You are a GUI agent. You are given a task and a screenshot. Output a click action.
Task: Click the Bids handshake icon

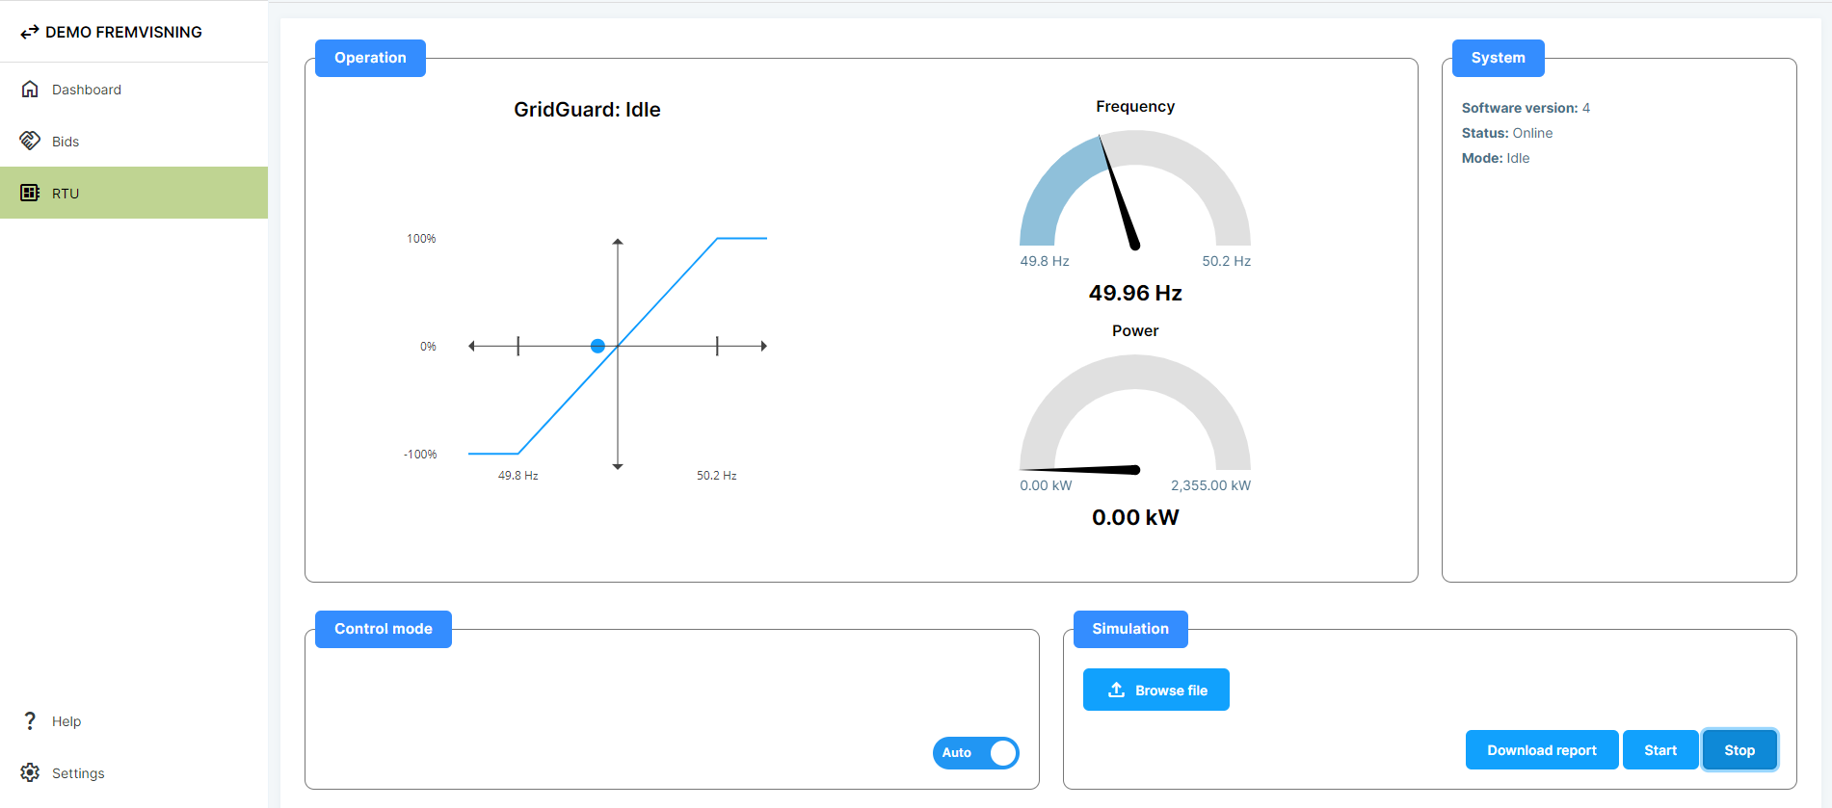30,141
